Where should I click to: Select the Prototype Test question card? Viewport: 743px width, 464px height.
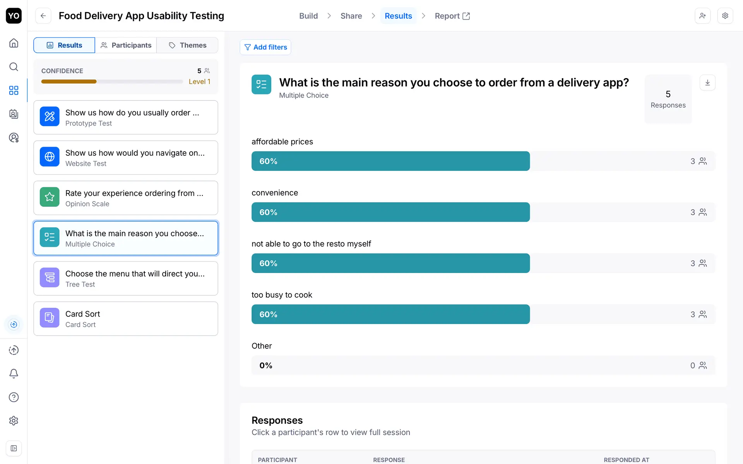point(126,118)
